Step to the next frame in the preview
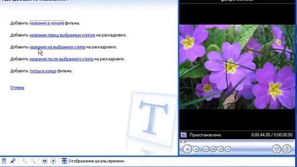Image resolution: width=297 pixels, height=167 pixels. (x=221, y=149)
